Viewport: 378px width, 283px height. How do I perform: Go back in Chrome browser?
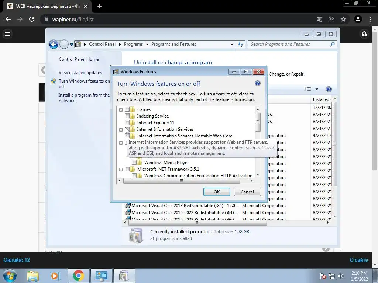[8, 19]
